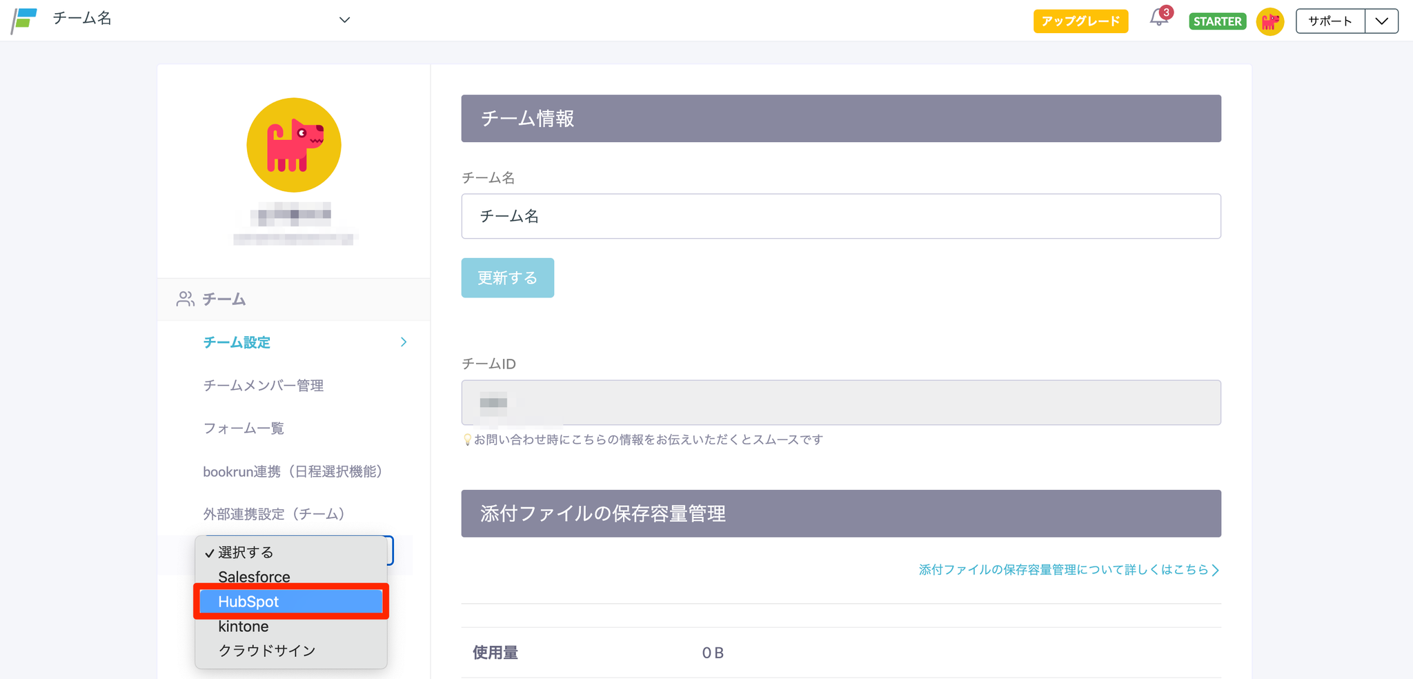Click the large team profile avatar
This screenshot has width=1413, height=679.
pos(294,145)
